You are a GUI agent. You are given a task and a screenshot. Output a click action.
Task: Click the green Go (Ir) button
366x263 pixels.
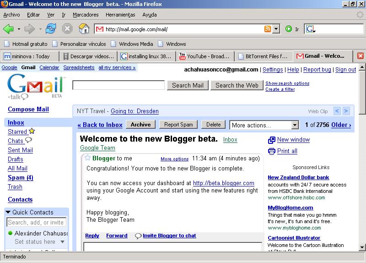tap(289, 29)
